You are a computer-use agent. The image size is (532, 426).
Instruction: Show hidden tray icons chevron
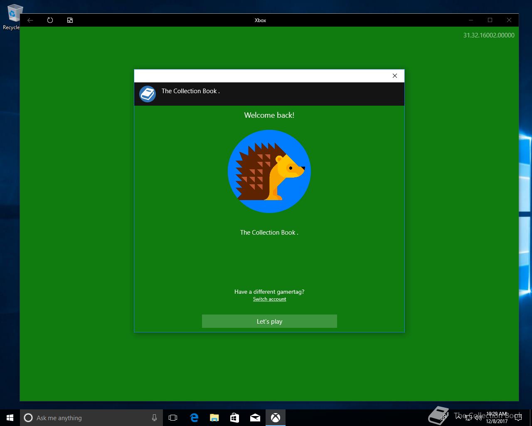point(459,418)
